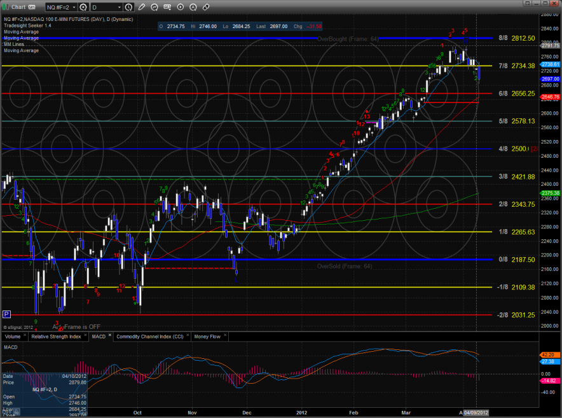
Task: Click the circled A alerts icon
Action: (193, 6)
